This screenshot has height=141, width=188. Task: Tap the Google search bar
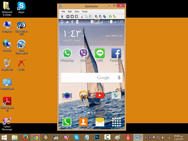(92, 78)
